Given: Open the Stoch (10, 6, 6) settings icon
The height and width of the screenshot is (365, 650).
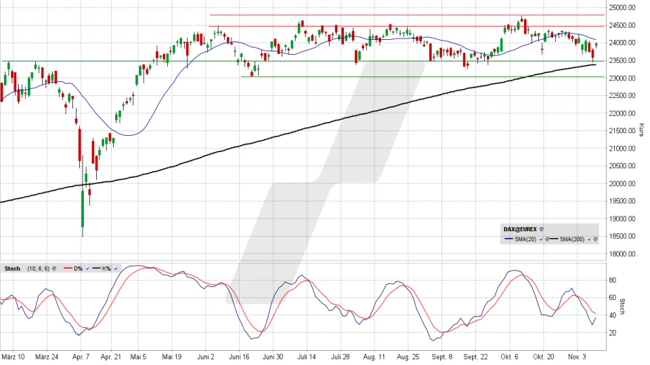Looking at the screenshot, I should [54, 269].
